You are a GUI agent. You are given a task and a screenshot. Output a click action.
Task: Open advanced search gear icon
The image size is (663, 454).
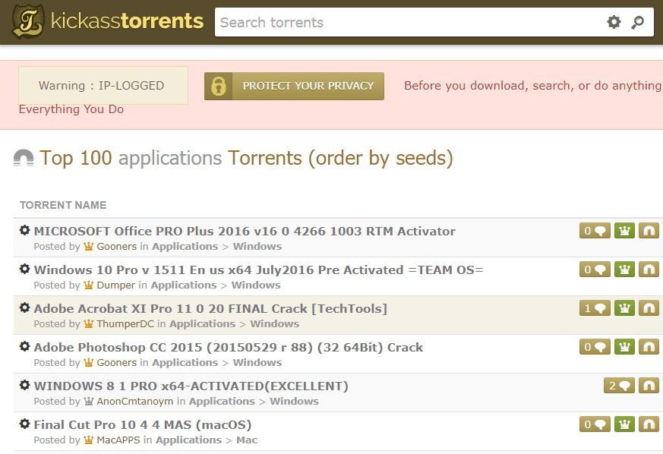click(x=614, y=23)
